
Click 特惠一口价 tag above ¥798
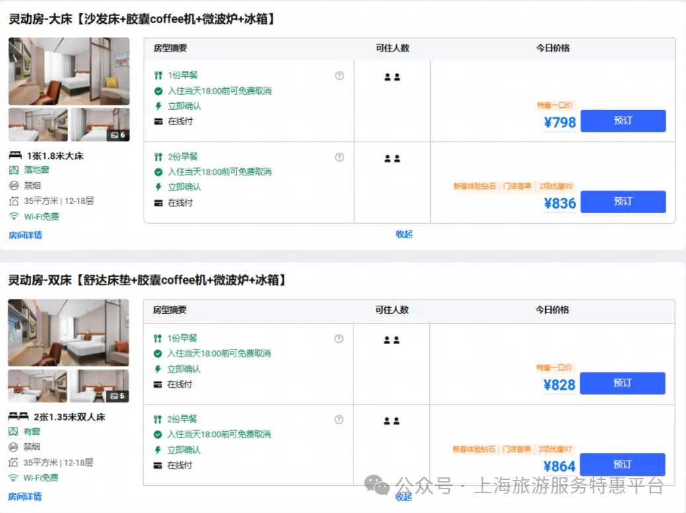(555, 105)
